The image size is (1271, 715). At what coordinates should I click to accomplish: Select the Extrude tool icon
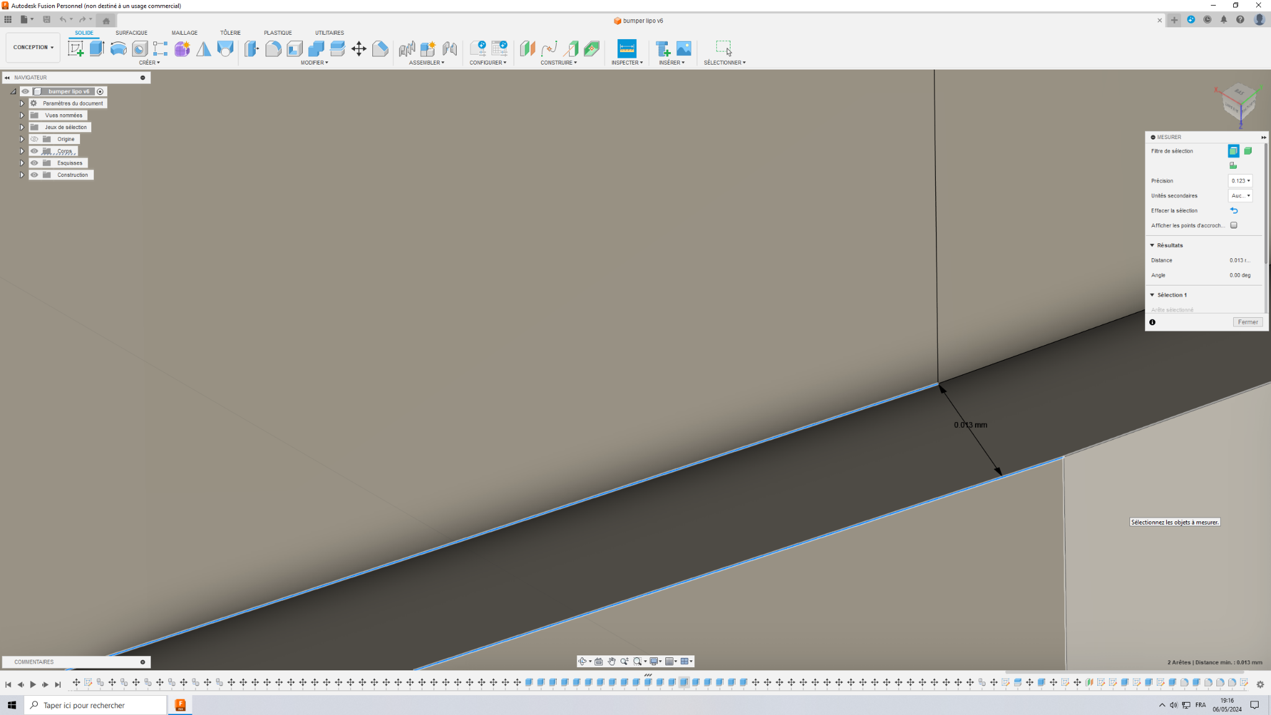click(97, 48)
